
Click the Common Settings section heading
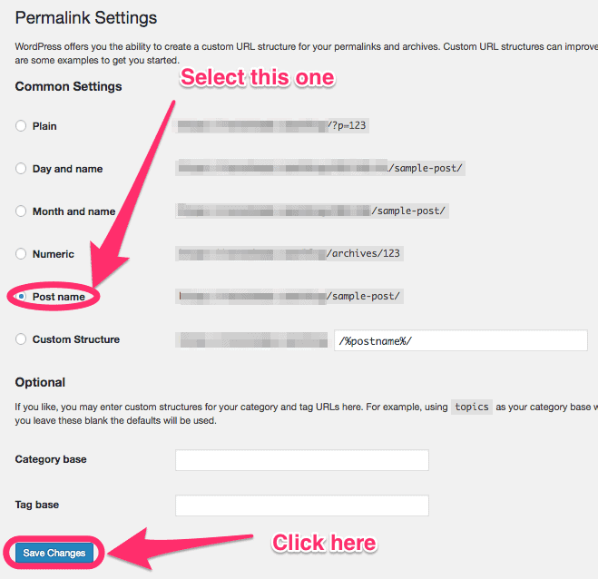[68, 86]
